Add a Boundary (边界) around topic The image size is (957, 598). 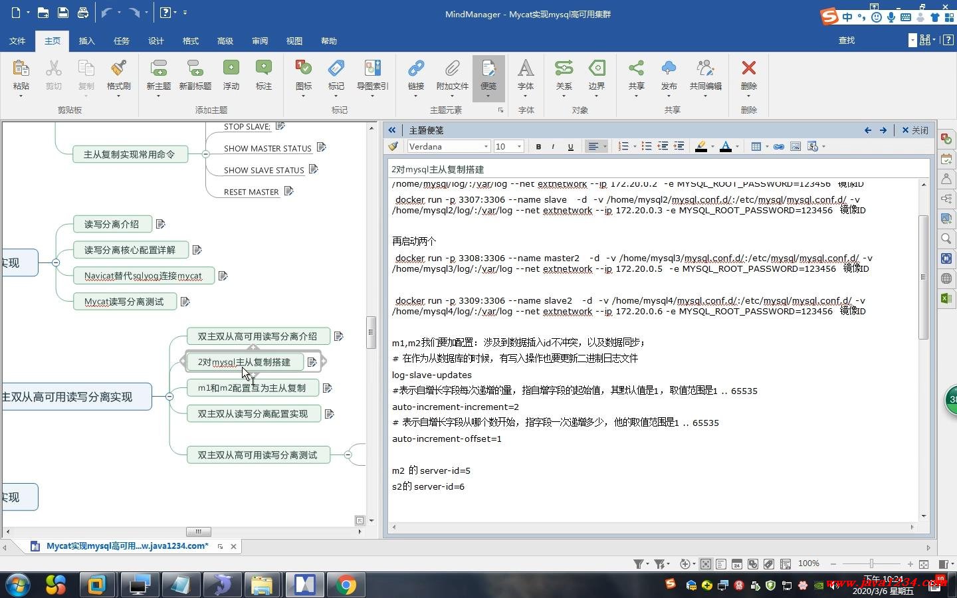[597, 68]
